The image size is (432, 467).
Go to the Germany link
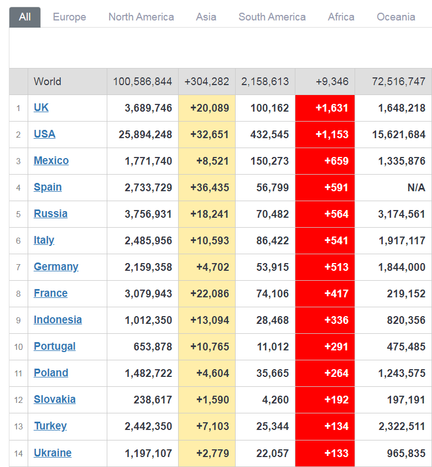pos(56,267)
